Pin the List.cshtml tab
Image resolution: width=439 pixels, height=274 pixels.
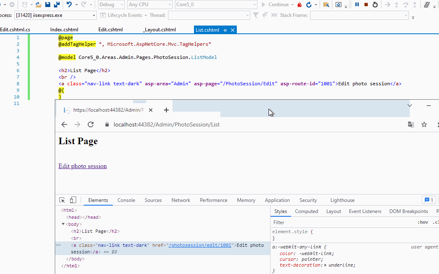point(225,30)
